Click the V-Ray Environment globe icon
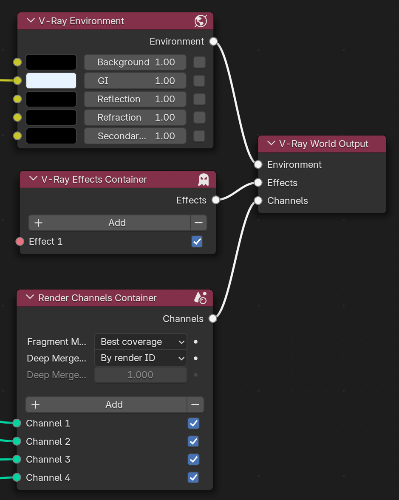Viewport: 399px width, 500px height. [201, 21]
